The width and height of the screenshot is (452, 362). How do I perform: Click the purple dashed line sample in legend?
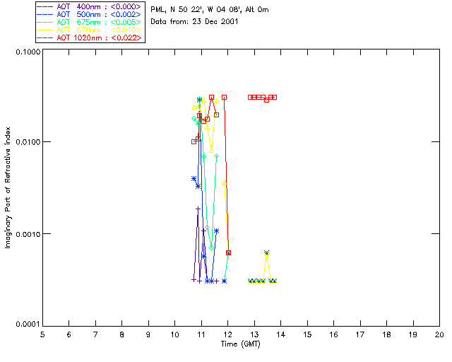(45, 6)
